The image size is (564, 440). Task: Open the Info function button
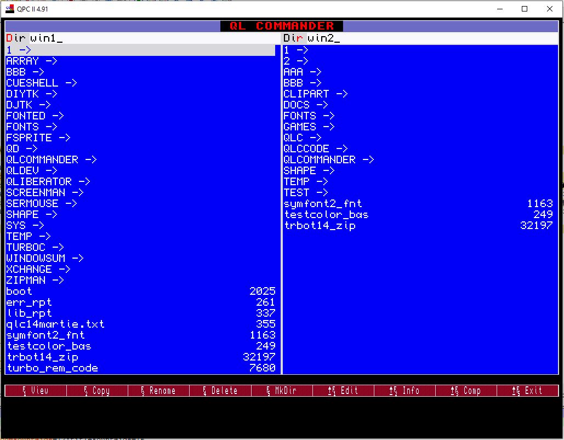click(x=405, y=390)
